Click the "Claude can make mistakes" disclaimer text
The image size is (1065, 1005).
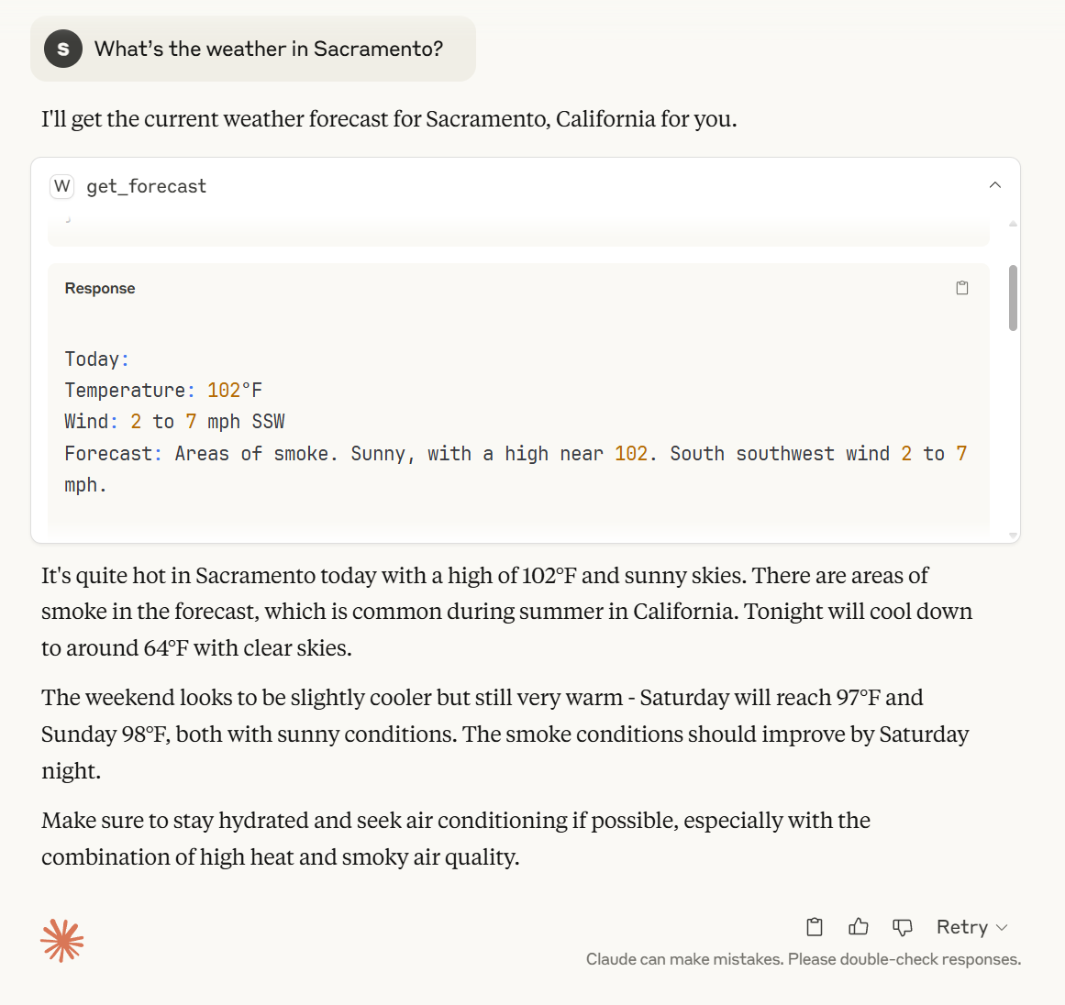tap(803, 959)
